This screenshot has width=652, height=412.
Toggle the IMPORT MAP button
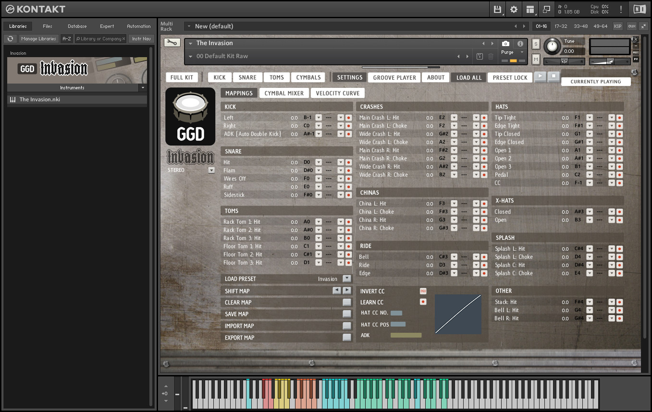click(346, 326)
